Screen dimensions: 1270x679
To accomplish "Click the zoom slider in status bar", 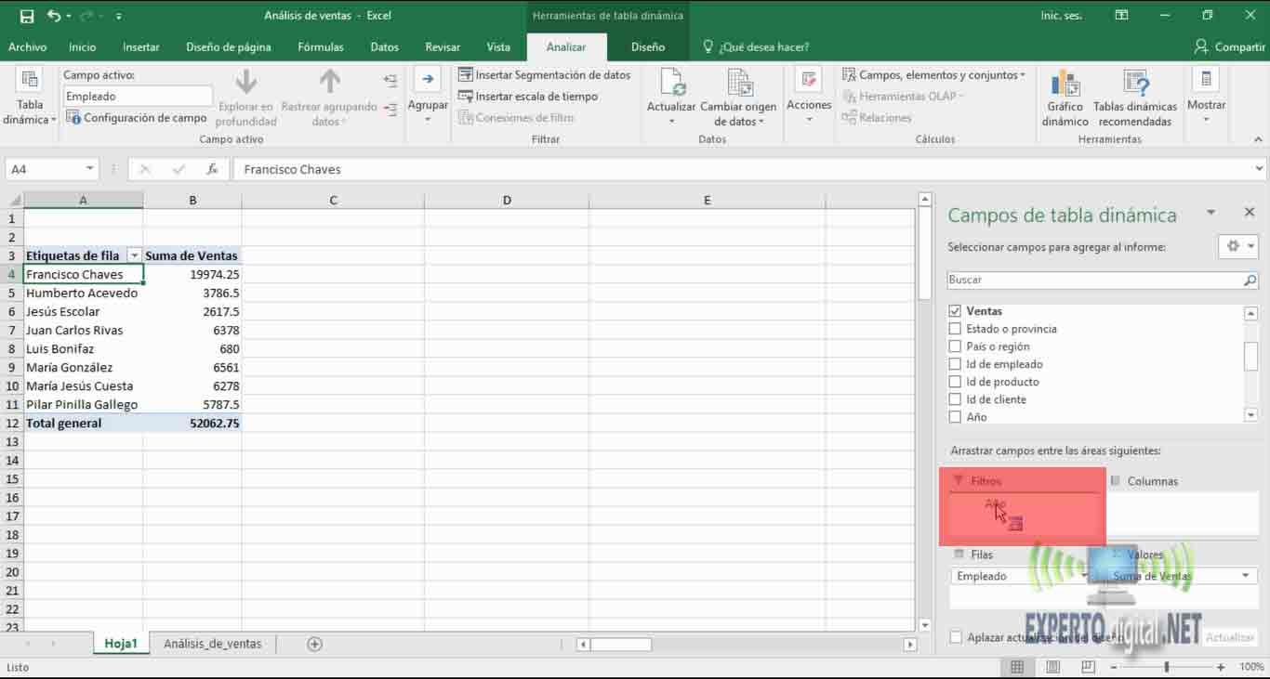I will (x=1166, y=667).
